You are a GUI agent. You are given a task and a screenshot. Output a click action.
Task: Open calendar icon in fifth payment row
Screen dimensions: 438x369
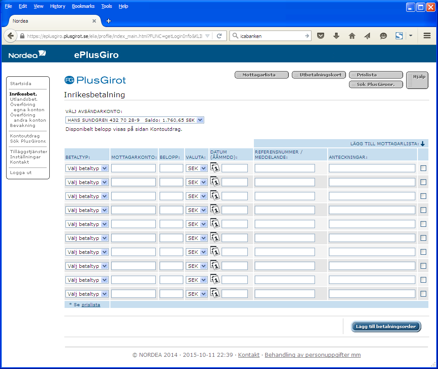[x=215, y=223]
